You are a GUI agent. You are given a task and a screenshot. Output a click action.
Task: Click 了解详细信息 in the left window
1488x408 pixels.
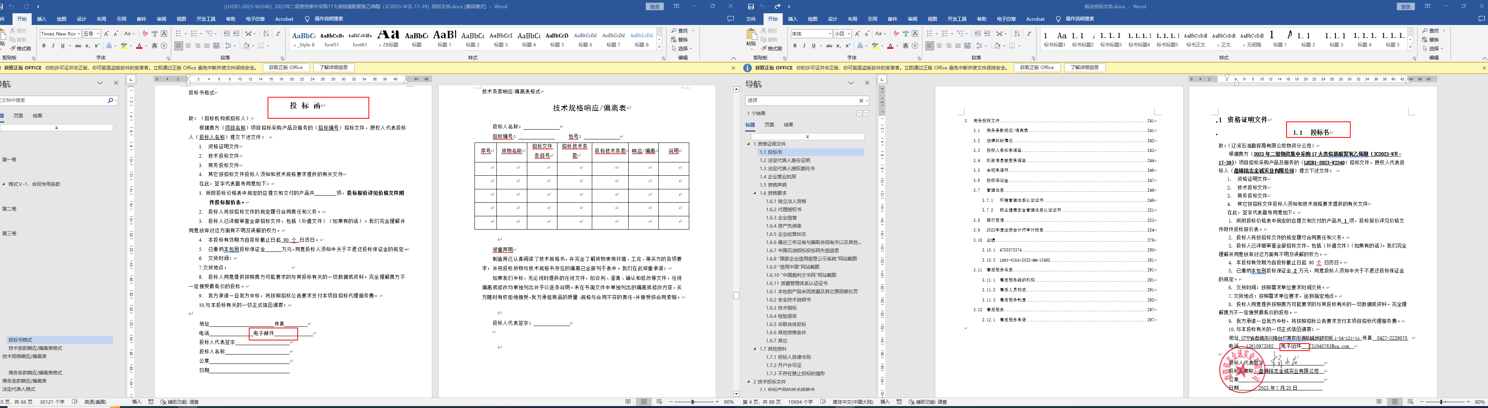334,68
